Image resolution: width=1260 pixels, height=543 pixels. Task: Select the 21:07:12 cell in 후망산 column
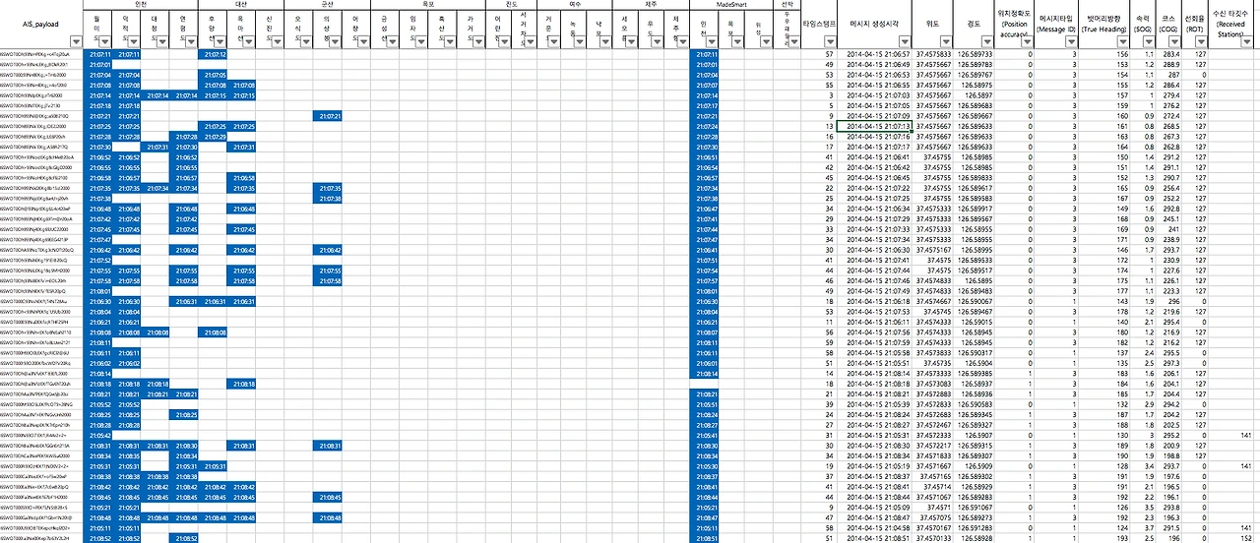tap(215, 54)
